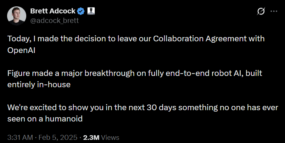Open the three-dot more options menu
This screenshot has height=143, width=285.
click(274, 11)
